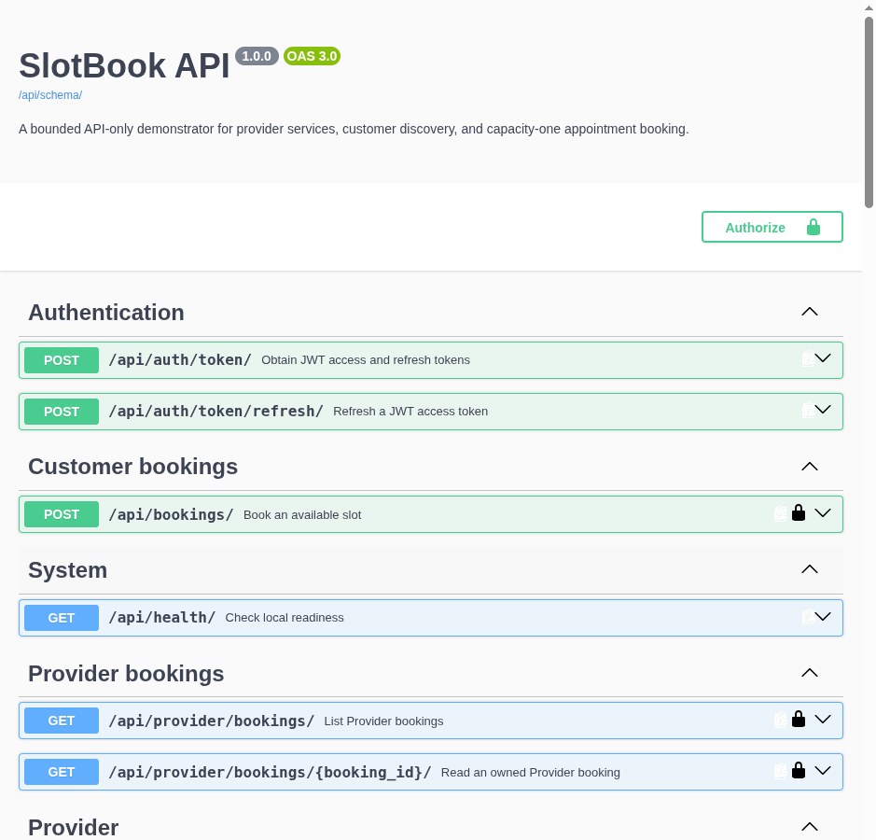
Task: Select /api/provider/bookings/{booking_id}/ path
Action: (270, 773)
